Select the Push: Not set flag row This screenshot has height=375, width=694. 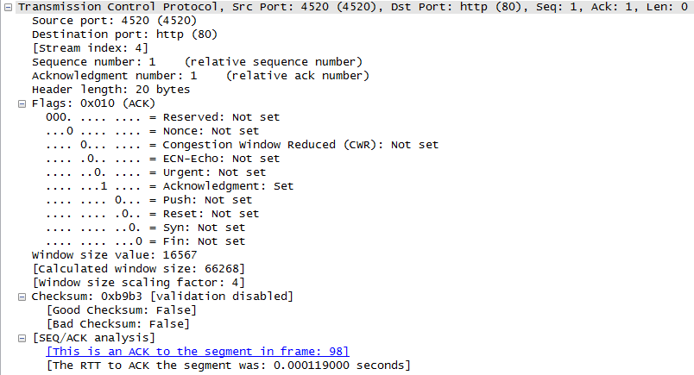pyautogui.click(x=152, y=200)
